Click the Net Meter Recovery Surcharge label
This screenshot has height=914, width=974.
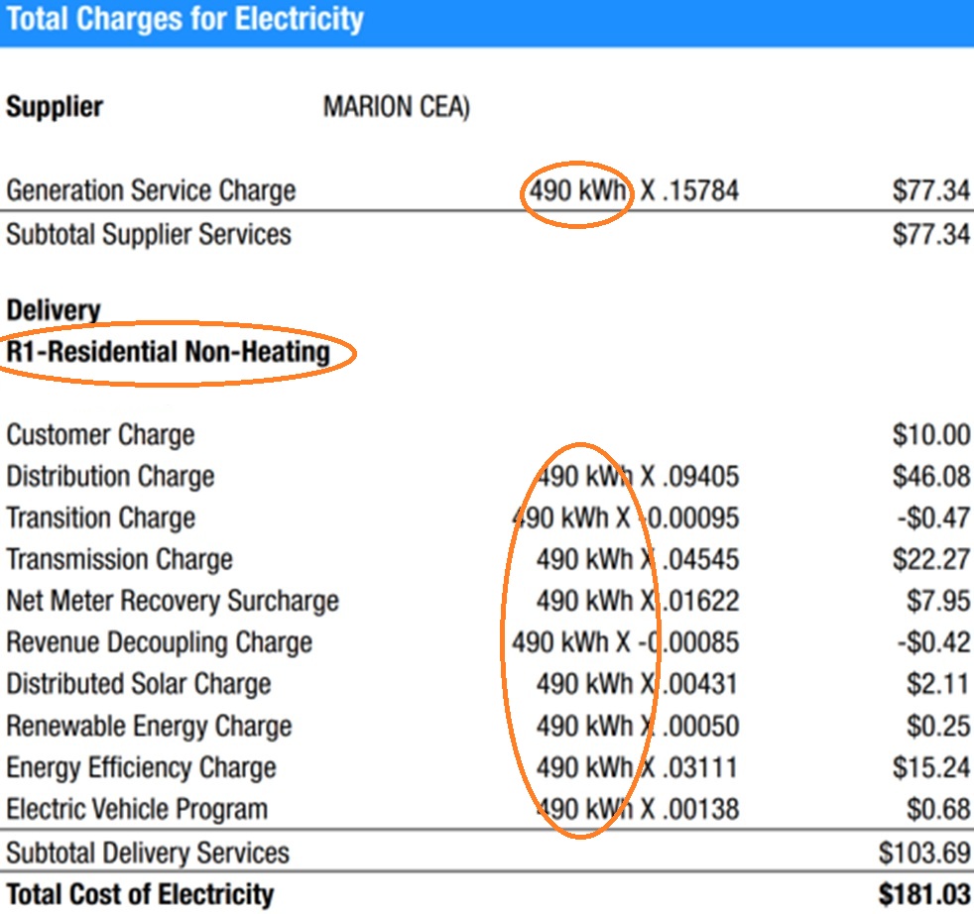click(173, 602)
